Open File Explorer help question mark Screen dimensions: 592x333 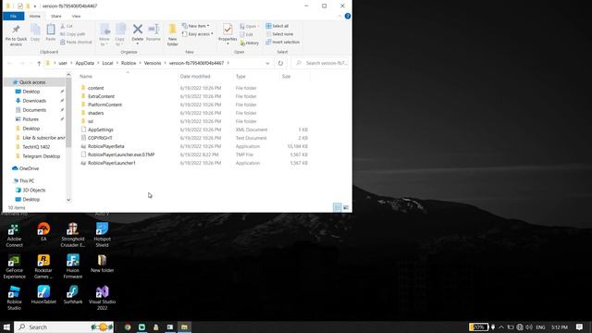(x=348, y=16)
